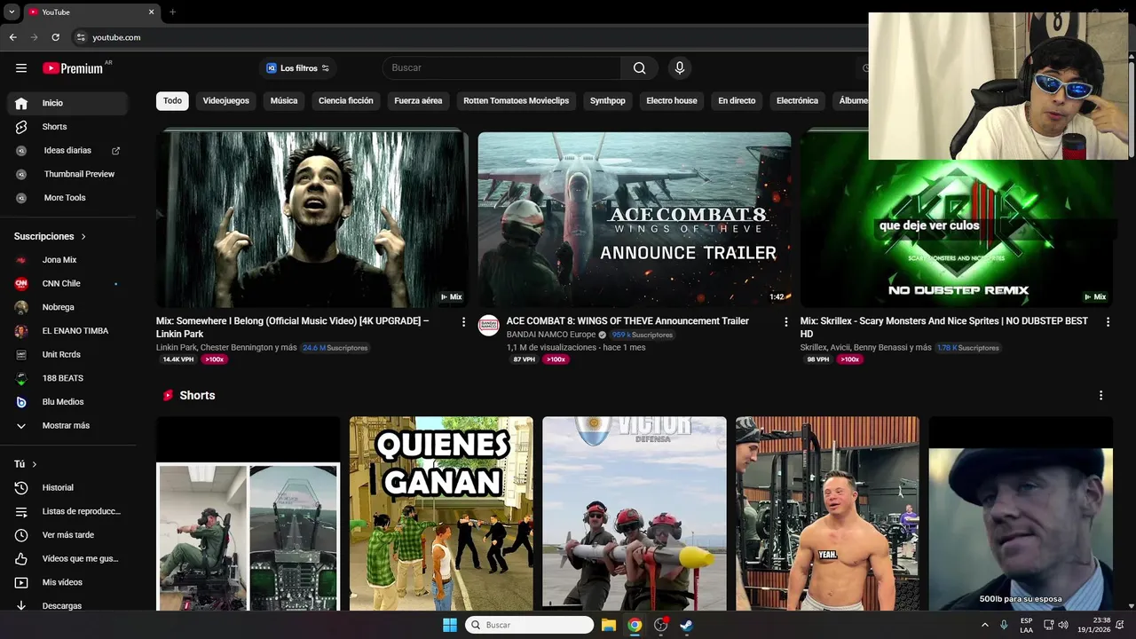Play Linkin Park Somewhere I Belong thumbnail
This screenshot has height=639, width=1136.
[312, 219]
